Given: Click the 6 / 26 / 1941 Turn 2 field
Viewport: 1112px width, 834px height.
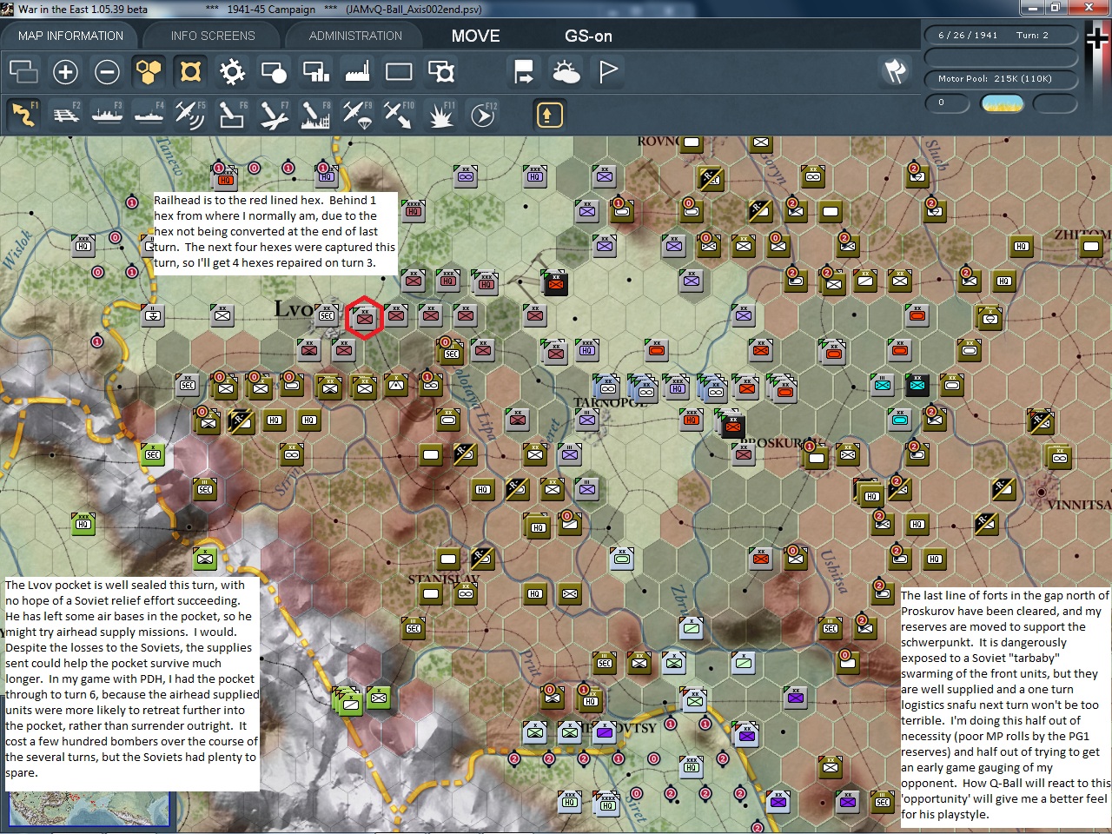Looking at the screenshot, I should point(1001,35).
